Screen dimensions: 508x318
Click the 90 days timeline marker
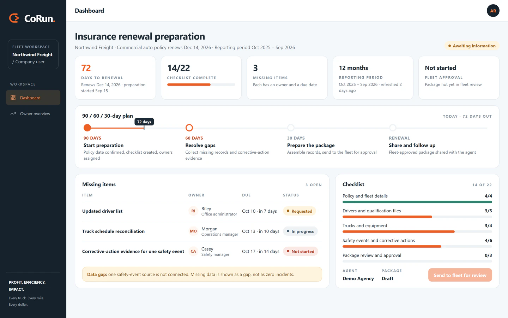click(x=87, y=128)
